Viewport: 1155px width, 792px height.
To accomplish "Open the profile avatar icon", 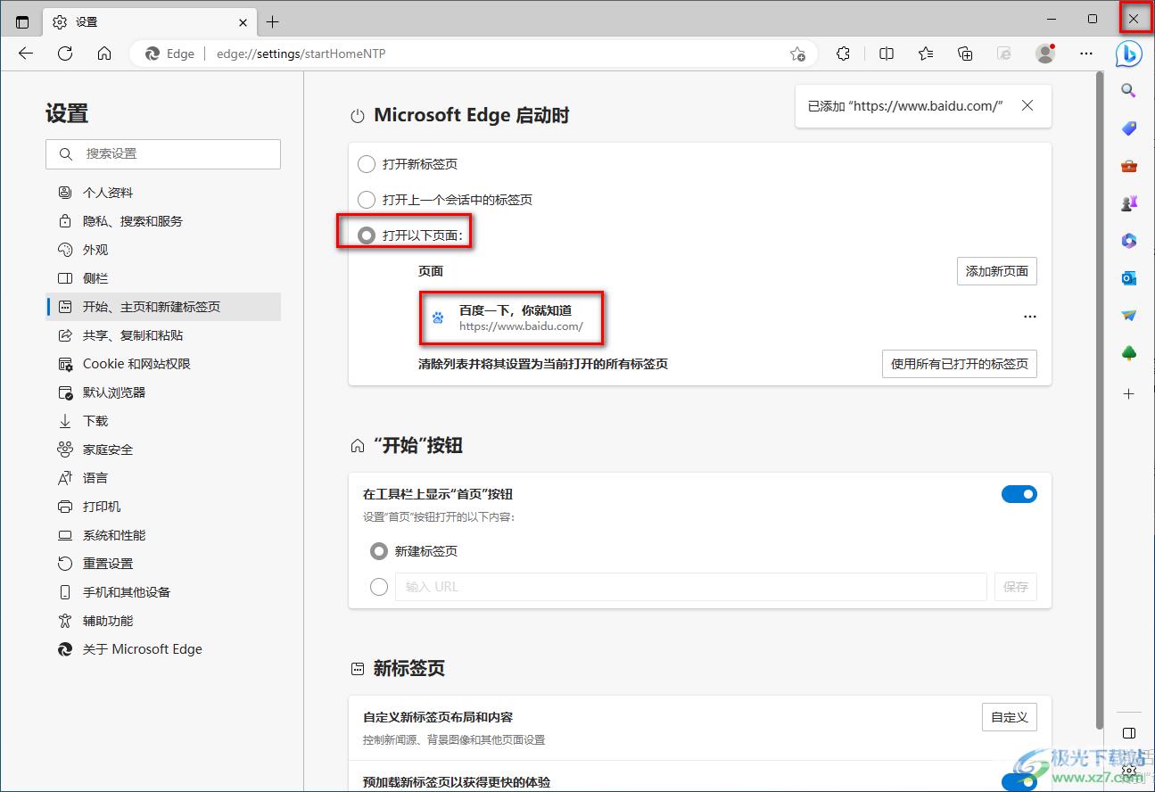I will click(x=1045, y=54).
